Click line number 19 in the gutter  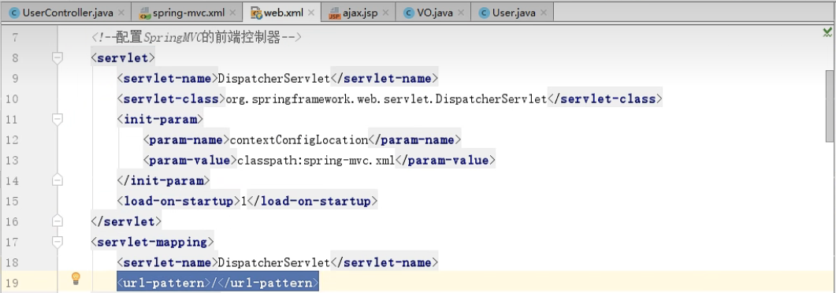click(12, 283)
